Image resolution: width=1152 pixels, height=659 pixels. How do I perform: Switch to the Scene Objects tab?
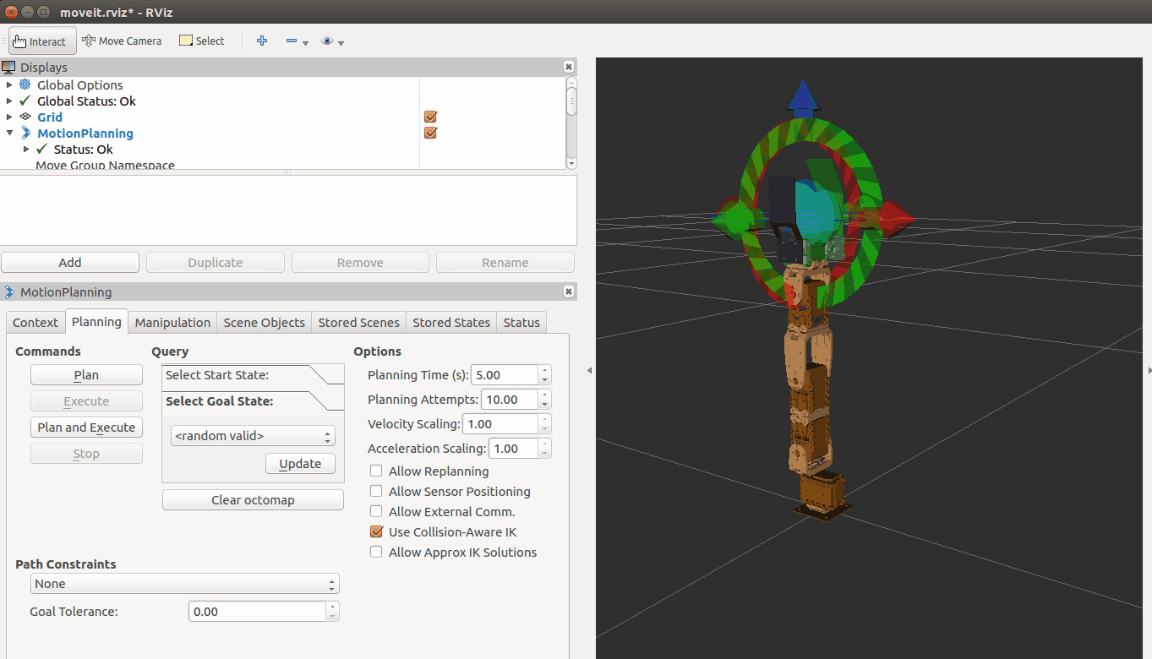(x=264, y=322)
